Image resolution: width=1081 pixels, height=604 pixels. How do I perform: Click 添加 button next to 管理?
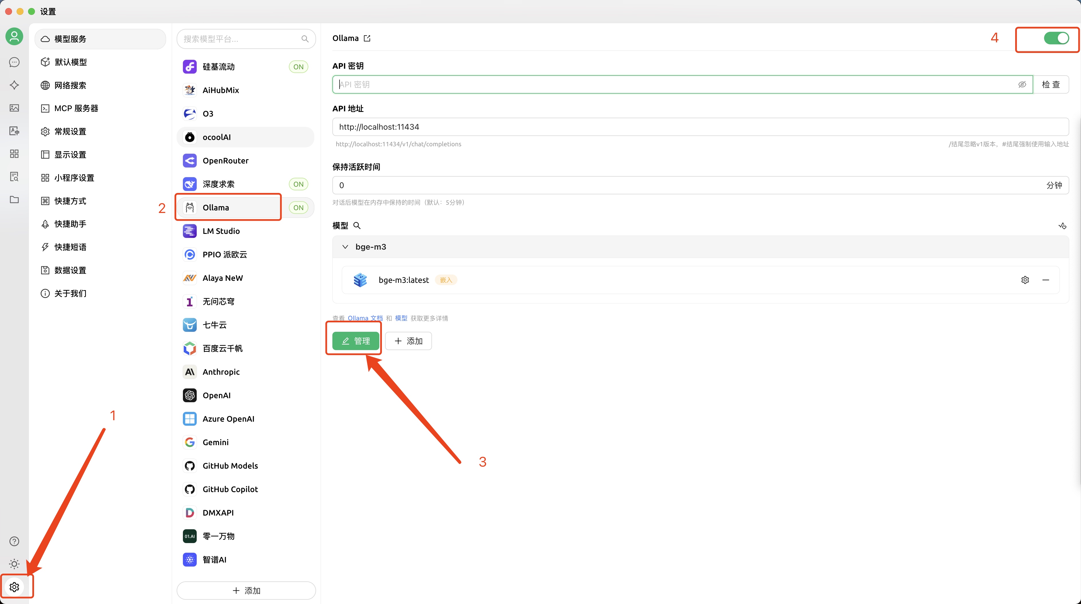[408, 341]
